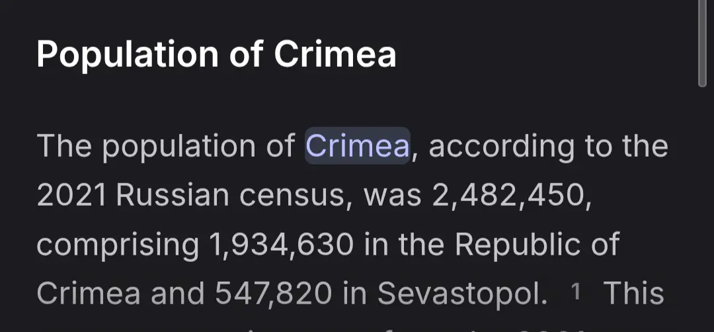Viewport: 714px width, 332px height.
Task: Open the highlighted Crimea link
Action: tap(358, 146)
